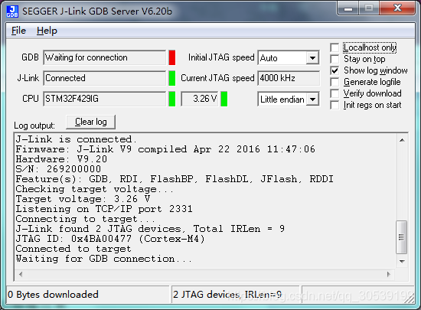Image resolution: width=421 pixels, height=310 pixels.
Task: Click the 'Hardware: V9.20' log line
Action: (x=61, y=159)
